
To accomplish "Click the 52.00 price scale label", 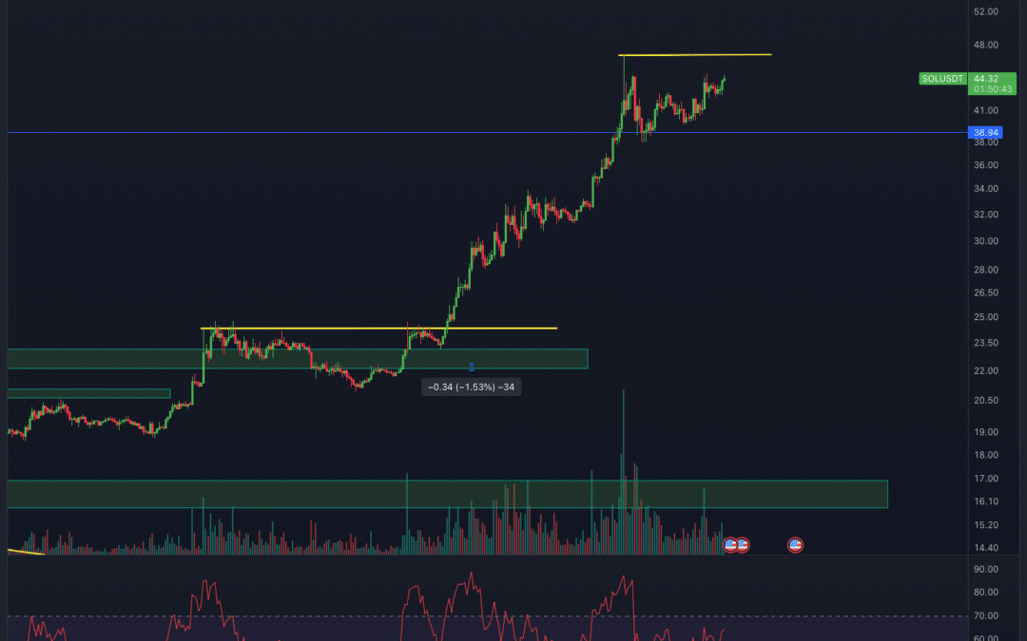I will tap(986, 11).
